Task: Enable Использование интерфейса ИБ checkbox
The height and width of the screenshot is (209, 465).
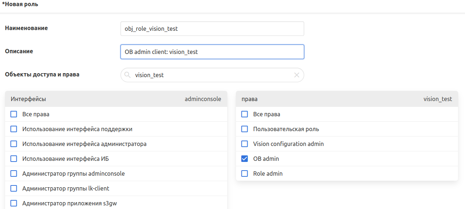Action: click(x=14, y=159)
